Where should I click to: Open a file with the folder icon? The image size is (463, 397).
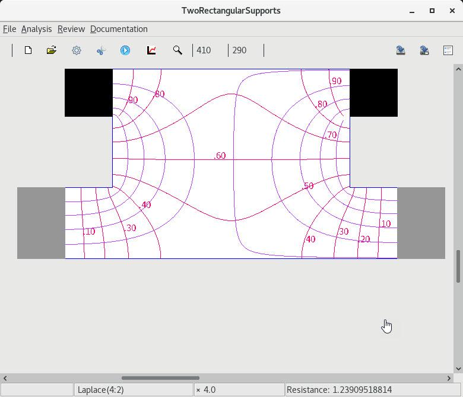[52, 50]
